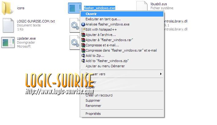The height and width of the screenshot is (125, 217).
Task: Choose Compresse et e-mail...
Action: [x=122, y=45]
